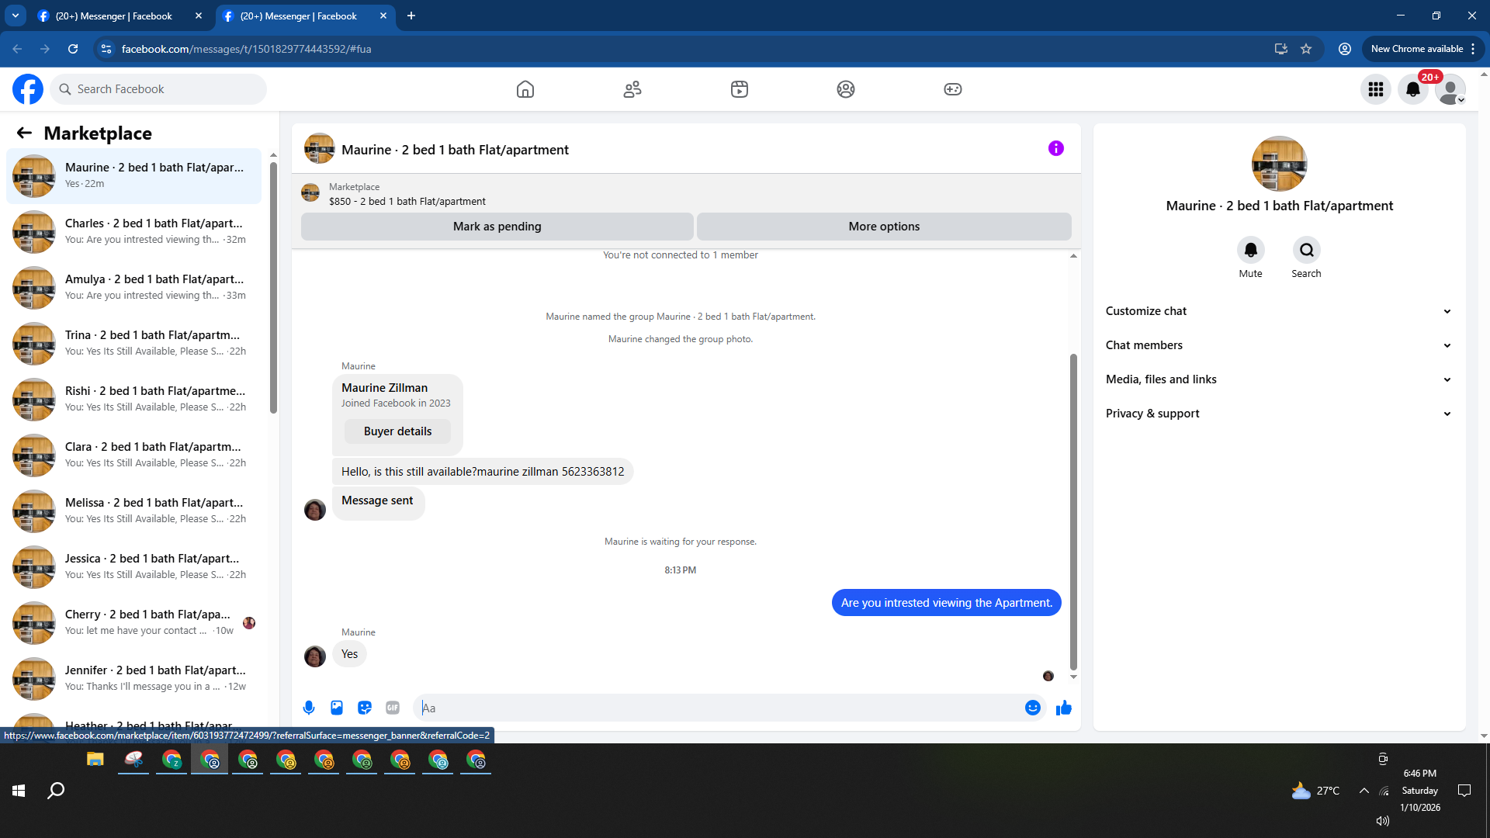1490x838 pixels.
Task: Expand Media, files and links section
Action: [1278, 379]
